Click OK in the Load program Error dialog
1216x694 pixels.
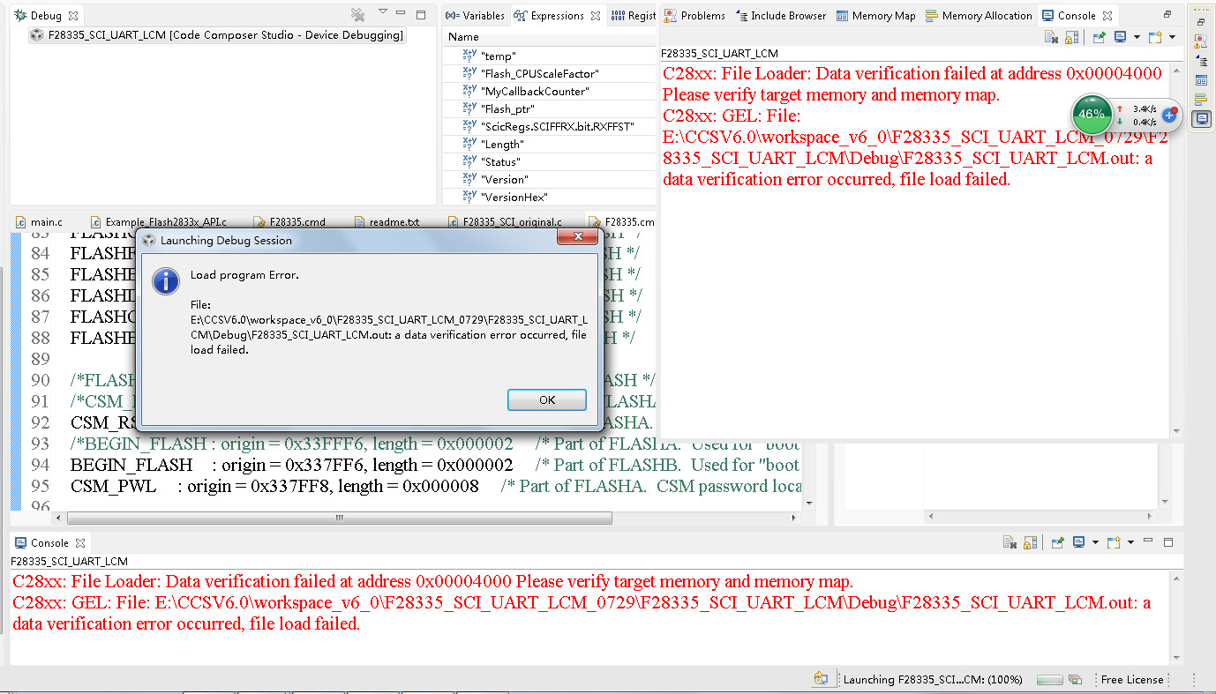[547, 399]
